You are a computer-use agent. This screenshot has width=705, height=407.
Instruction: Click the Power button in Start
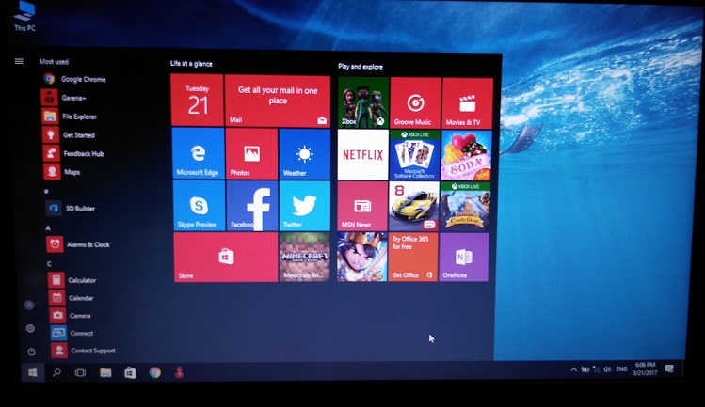pyautogui.click(x=31, y=352)
